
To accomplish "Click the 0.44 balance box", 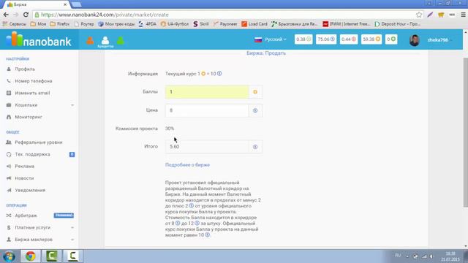I will pos(348,39).
